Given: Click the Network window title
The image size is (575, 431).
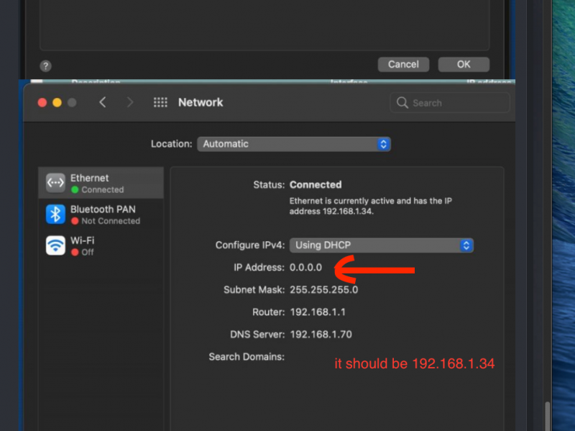Looking at the screenshot, I should coord(201,102).
